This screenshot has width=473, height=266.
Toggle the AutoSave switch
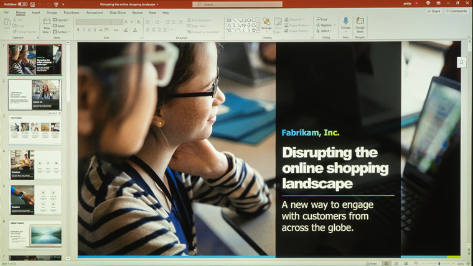tap(22, 4)
